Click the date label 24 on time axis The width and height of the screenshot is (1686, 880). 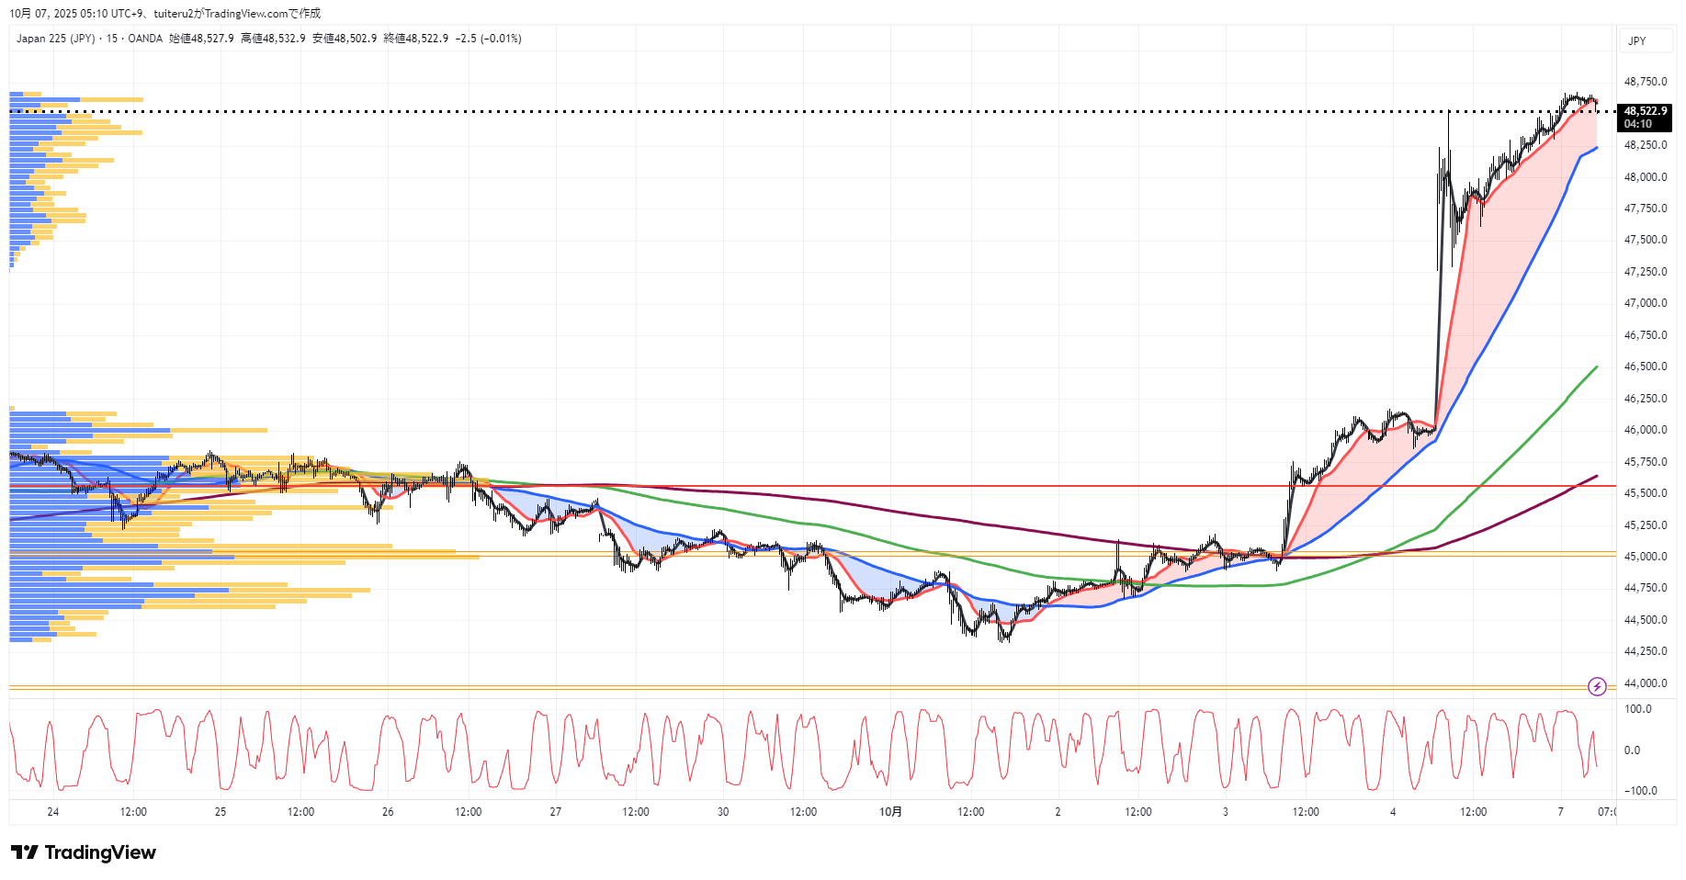click(53, 812)
